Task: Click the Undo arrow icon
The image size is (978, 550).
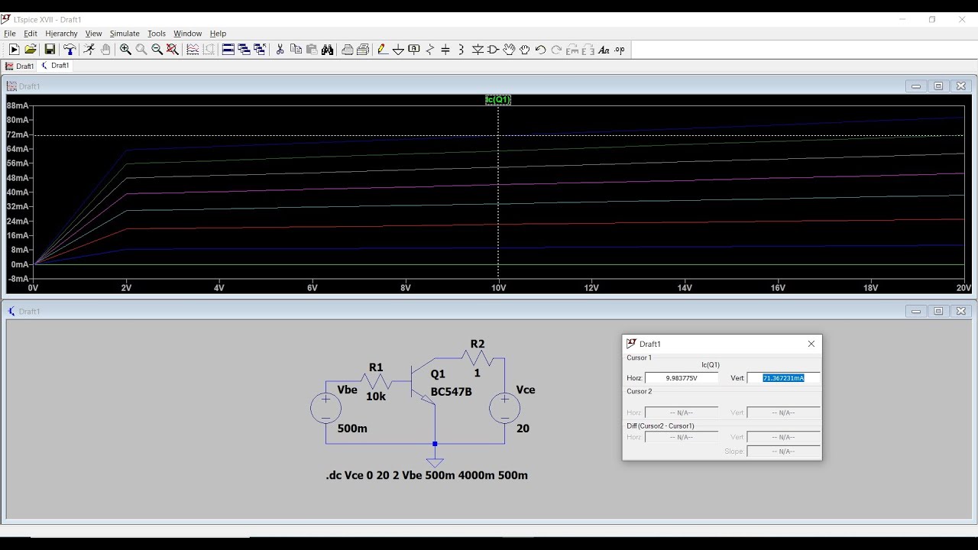Action: (x=541, y=50)
